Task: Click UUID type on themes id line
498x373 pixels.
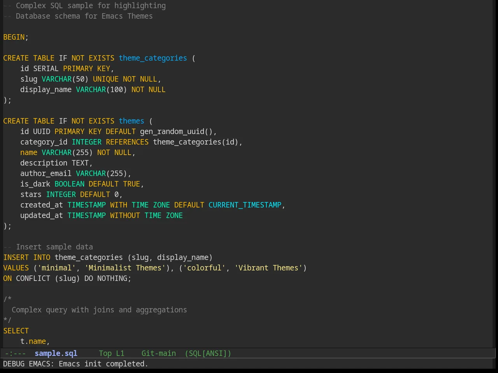Action: [x=42, y=131]
